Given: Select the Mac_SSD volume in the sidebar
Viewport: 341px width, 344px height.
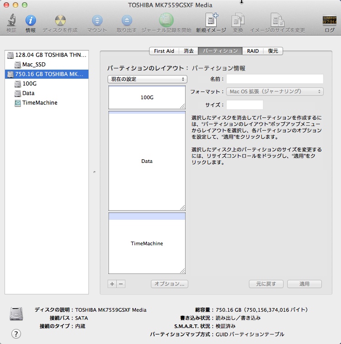Looking at the screenshot, I should point(34,65).
